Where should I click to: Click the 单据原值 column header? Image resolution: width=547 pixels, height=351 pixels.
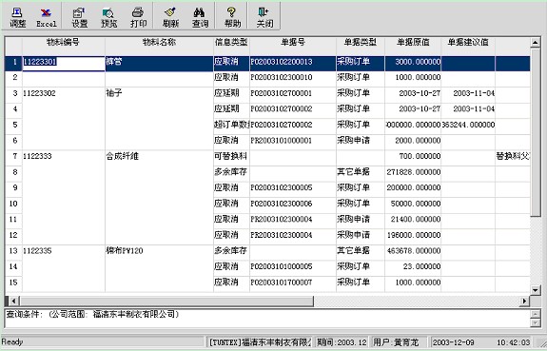coord(413,42)
